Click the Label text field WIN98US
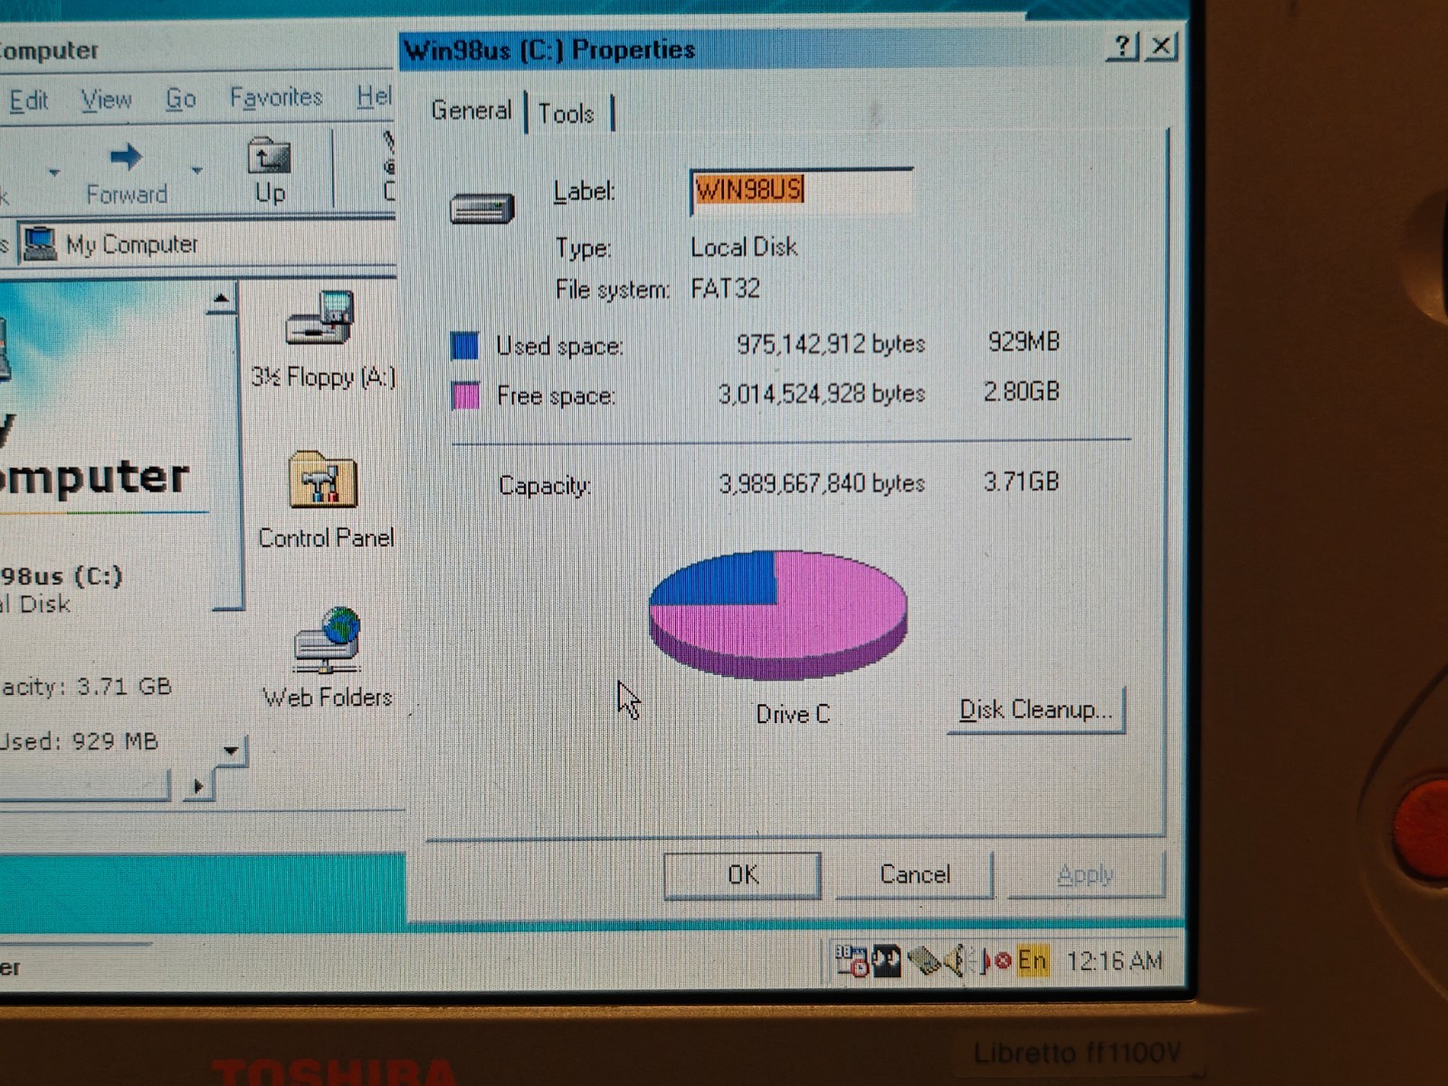 click(802, 191)
